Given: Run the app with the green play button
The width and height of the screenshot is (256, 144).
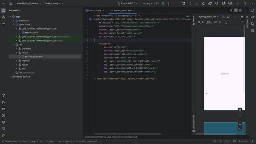Looking at the screenshot, I should [x=157, y=3].
